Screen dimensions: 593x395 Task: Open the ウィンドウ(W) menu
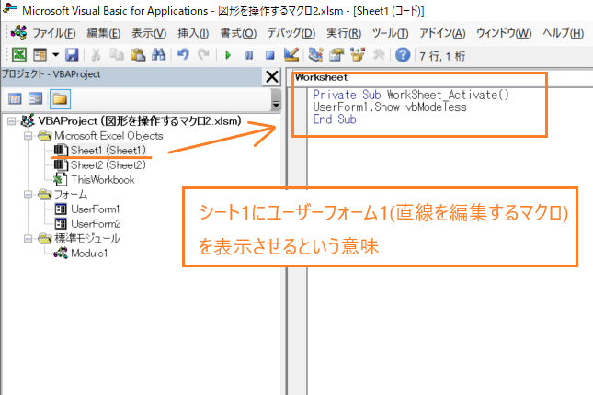click(x=504, y=34)
